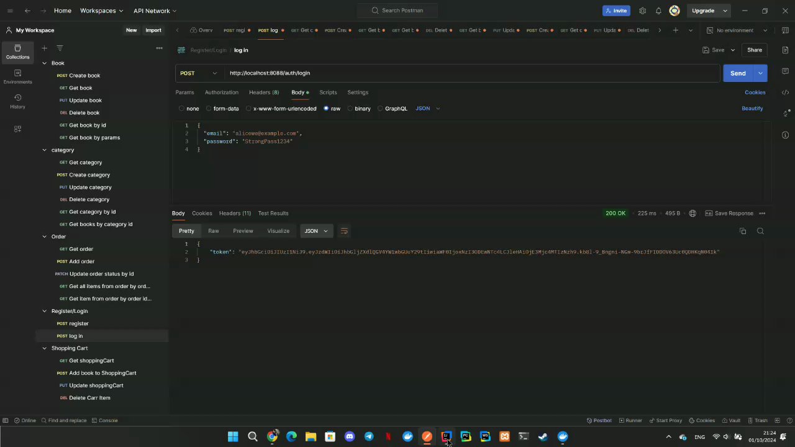Image resolution: width=795 pixels, height=447 pixels.
Task: Open response more options dots
Action: (762, 213)
